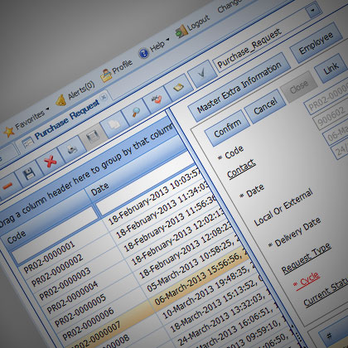Select row PR02-0000003
348x348 pixels.
(65, 283)
